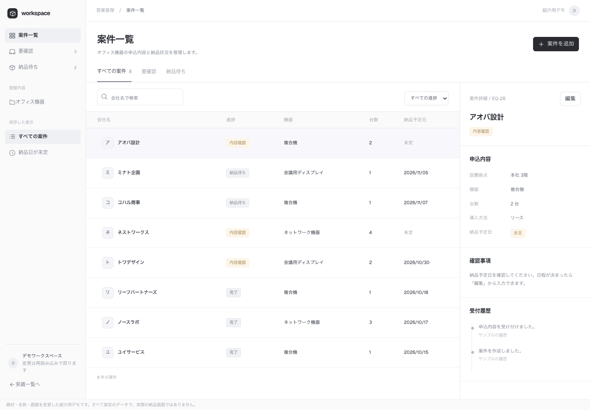
Task: Select the すべての案件 saved view
Action: coord(43,137)
